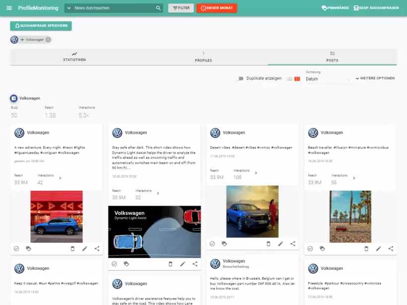The image size is (407, 305).
Task: Click the plus icon on Volkswagen chip
Action: [22, 40]
